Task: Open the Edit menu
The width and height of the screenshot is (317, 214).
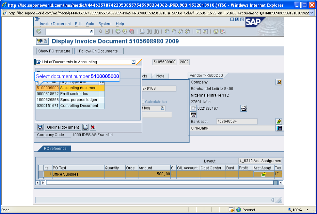Action: [x=78, y=24]
